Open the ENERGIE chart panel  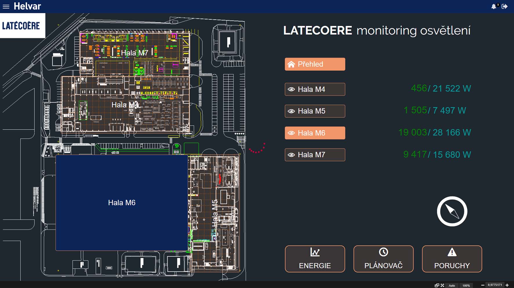315,259
